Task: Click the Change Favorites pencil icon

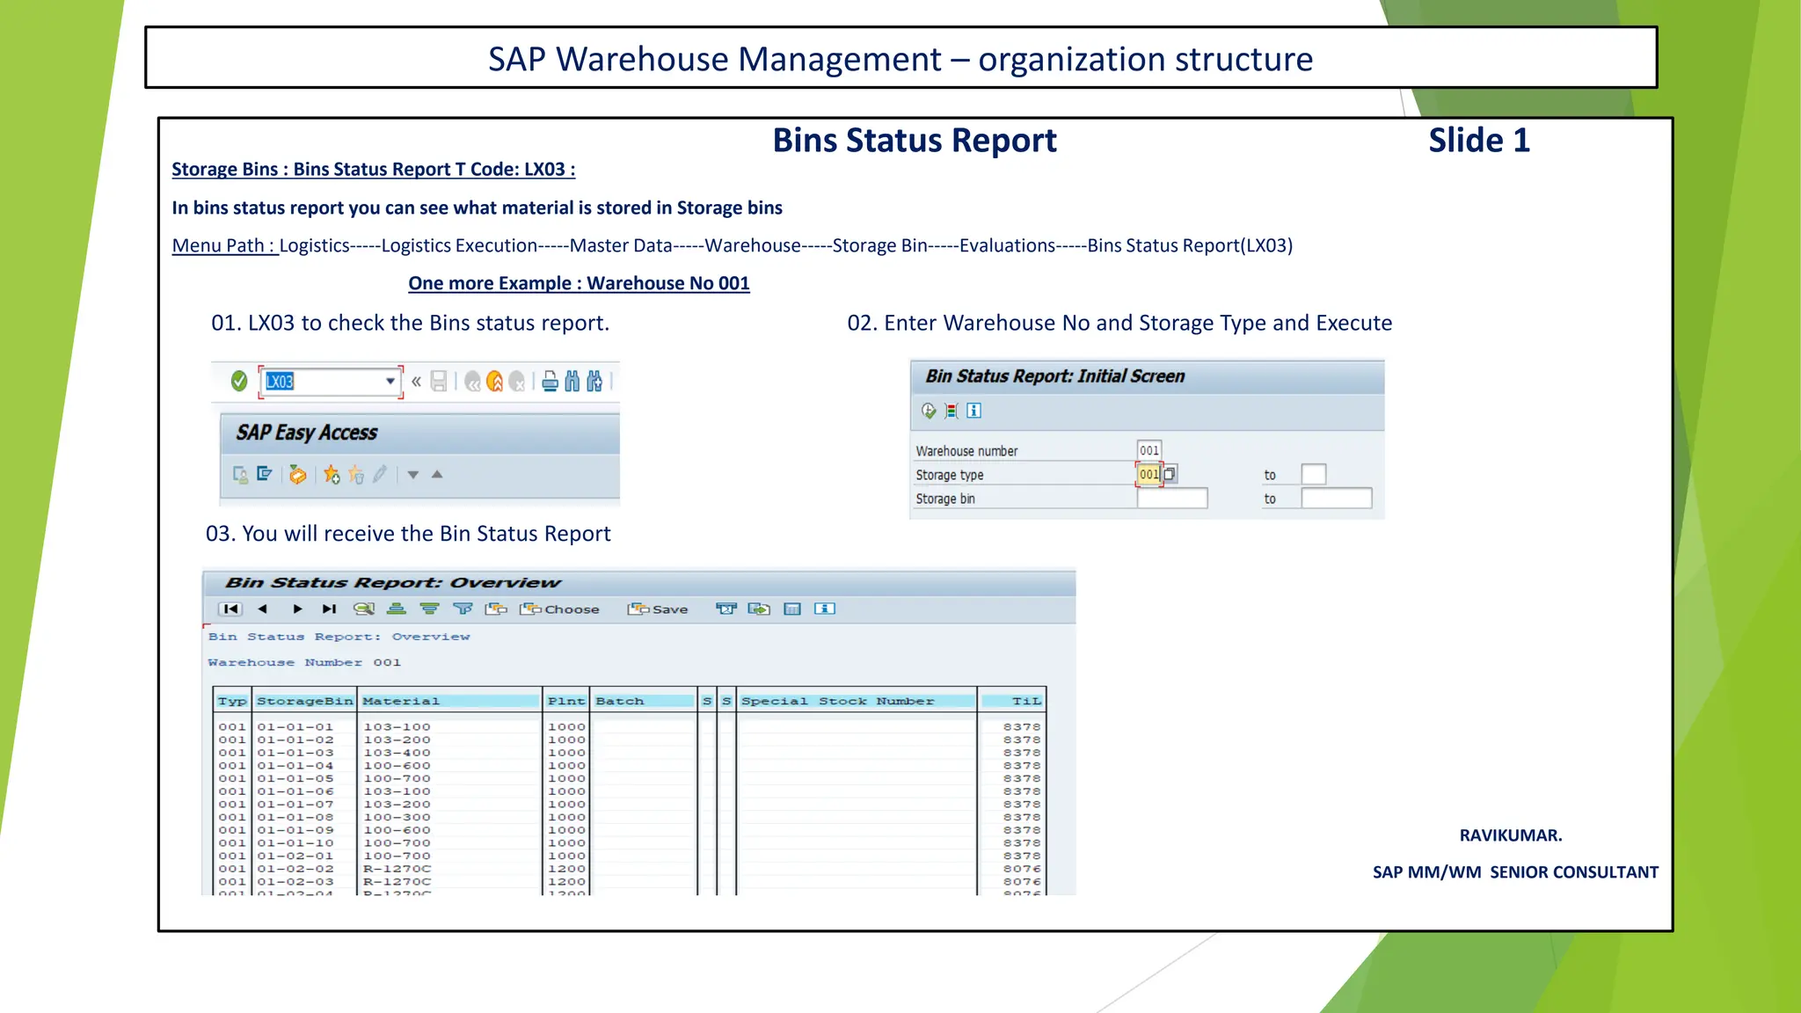Action: coord(379,475)
